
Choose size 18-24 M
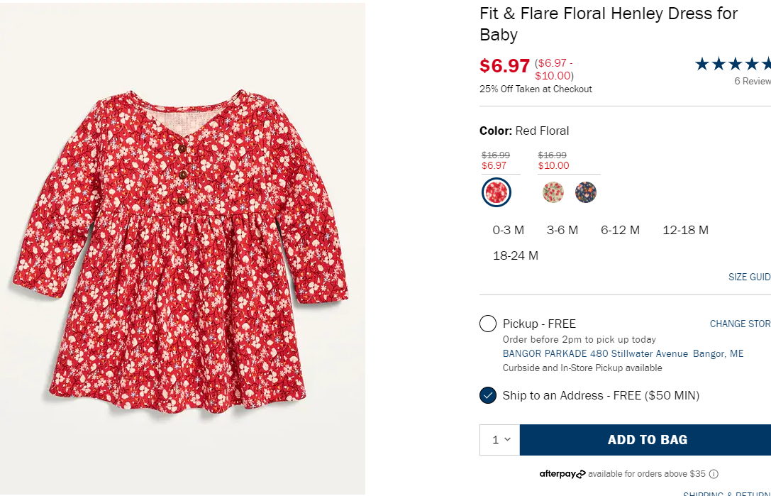pyautogui.click(x=516, y=255)
